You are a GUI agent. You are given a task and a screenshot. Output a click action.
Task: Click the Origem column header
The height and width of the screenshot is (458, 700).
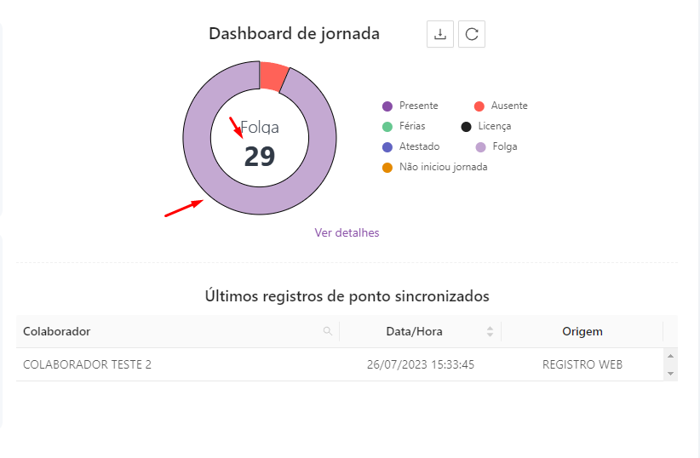pos(582,331)
